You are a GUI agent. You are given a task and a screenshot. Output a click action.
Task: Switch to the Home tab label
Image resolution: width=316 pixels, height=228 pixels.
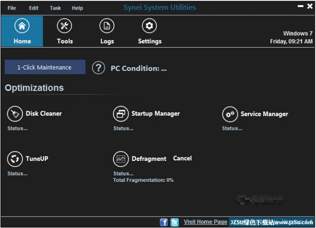[22, 41]
